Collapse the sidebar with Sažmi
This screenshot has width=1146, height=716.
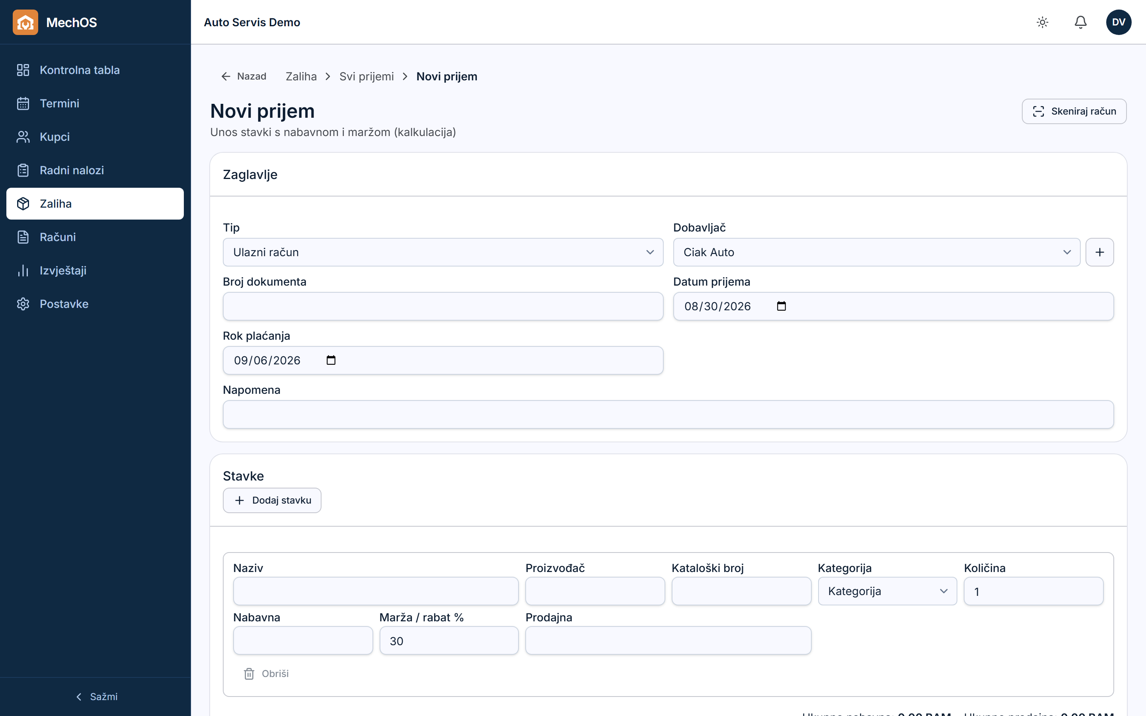click(96, 697)
